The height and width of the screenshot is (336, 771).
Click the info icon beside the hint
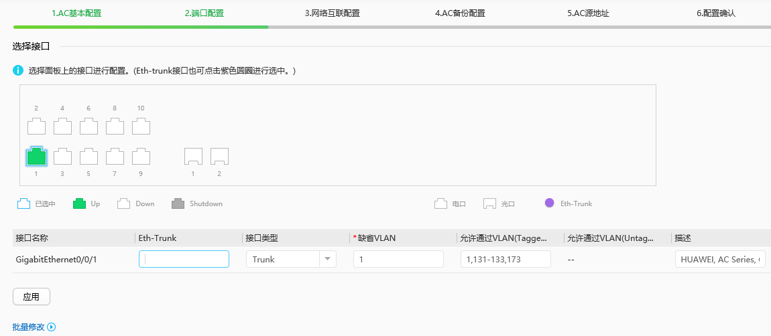(18, 70)
